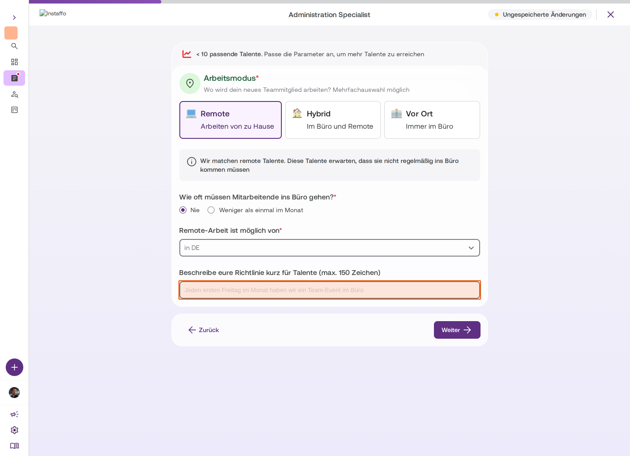Open the Remote-Arbeit location dropdown
Viewport: 630px width, 456px height.
[x=330, y=248]
